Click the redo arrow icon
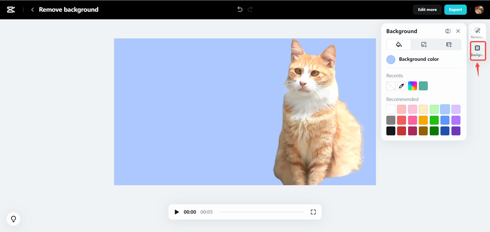Image resolution: width=490 pixels, height=232 pixels. coord(250,9)
